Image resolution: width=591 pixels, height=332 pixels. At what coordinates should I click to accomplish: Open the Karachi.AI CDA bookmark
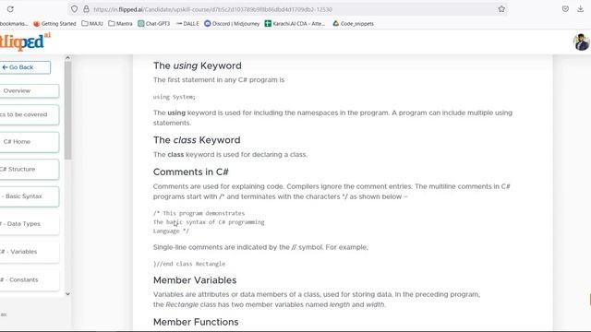[295, 23]
